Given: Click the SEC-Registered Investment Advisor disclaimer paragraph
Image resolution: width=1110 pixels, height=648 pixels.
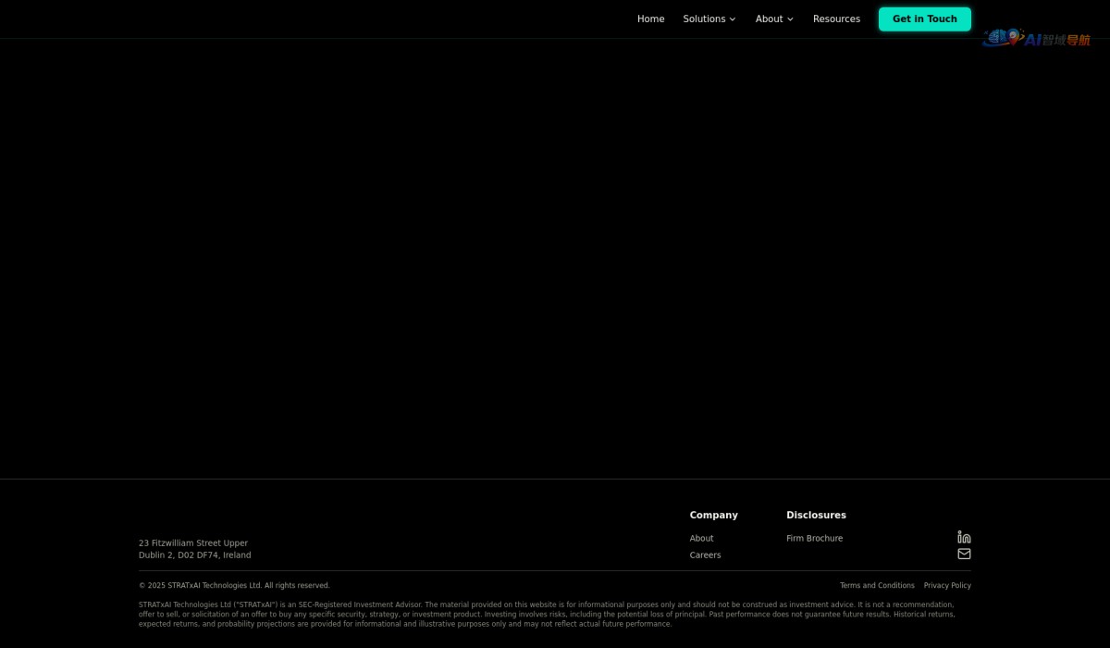Looking at the screenshot, I should pos(546,614).
